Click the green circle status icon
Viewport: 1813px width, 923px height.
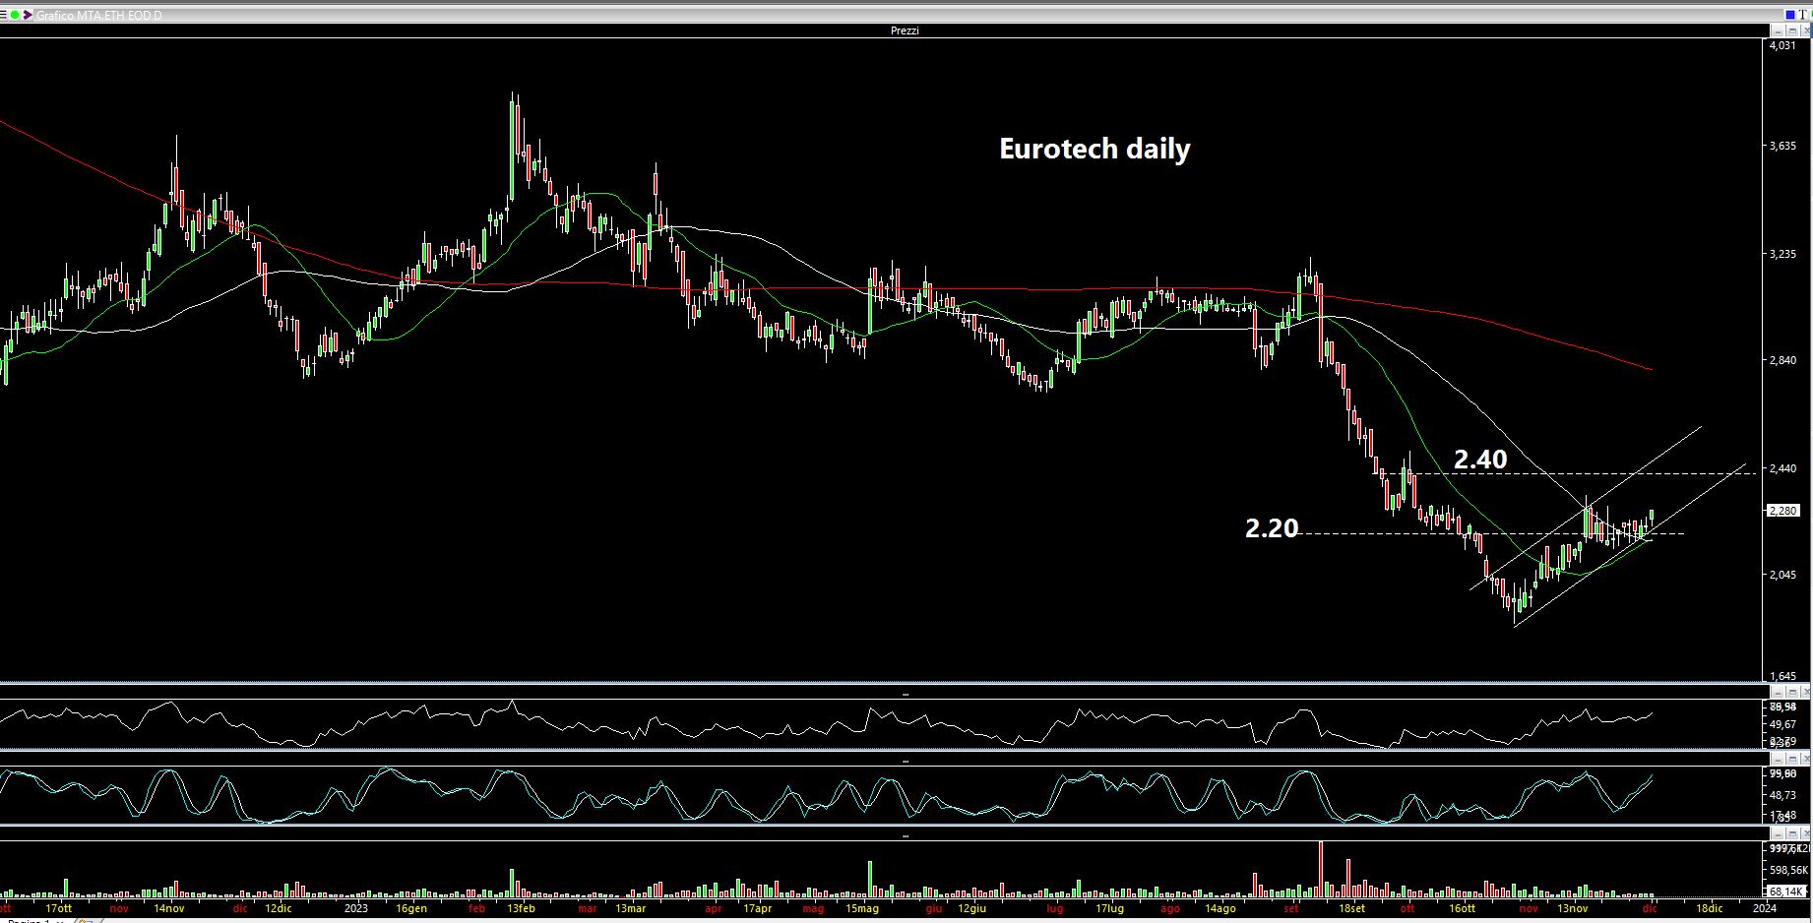(15, 15)
